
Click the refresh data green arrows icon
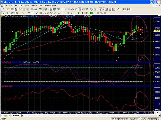(87, 9)
